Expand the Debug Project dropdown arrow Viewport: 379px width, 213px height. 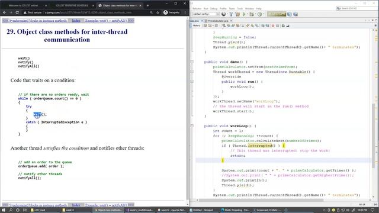tap(255, 14)
